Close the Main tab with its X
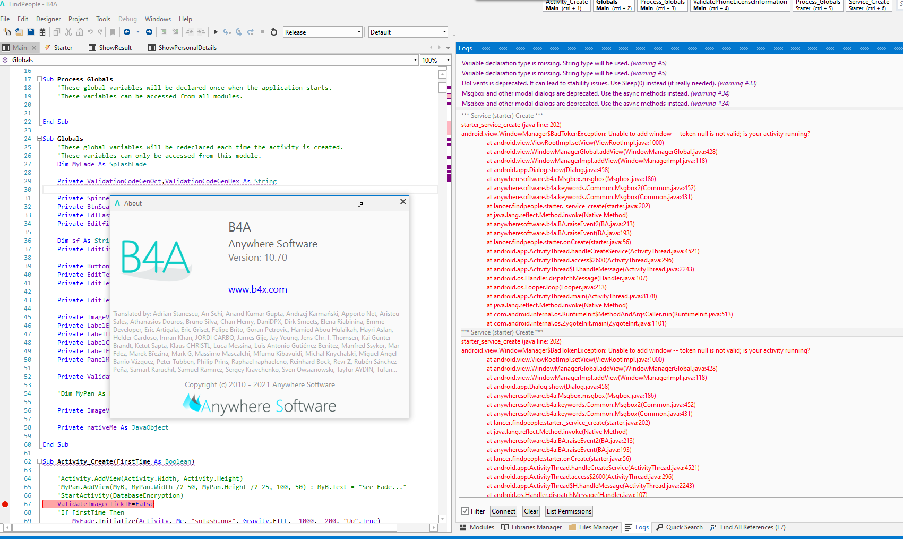This screenshot has width=903, height=539. click(x=34, y=47)
